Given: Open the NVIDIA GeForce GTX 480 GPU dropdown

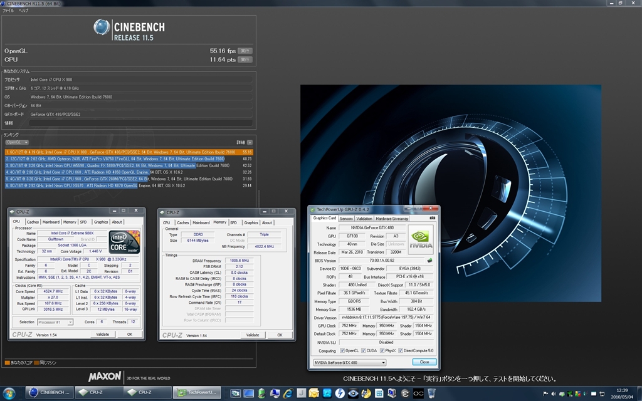Looking at the screenshot, I should (350, 363).
